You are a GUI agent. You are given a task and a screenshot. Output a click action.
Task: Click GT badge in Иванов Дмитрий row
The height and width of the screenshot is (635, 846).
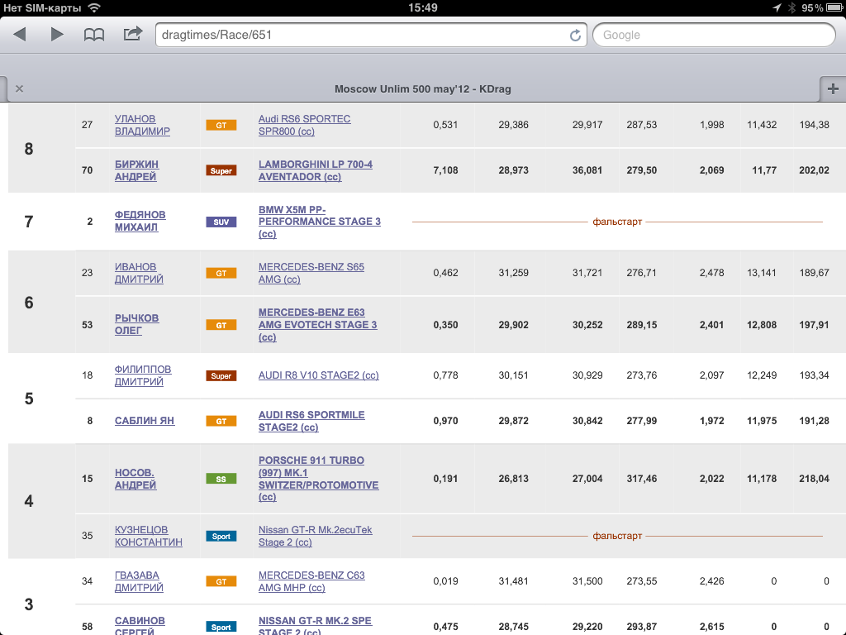tap(221, 273)
